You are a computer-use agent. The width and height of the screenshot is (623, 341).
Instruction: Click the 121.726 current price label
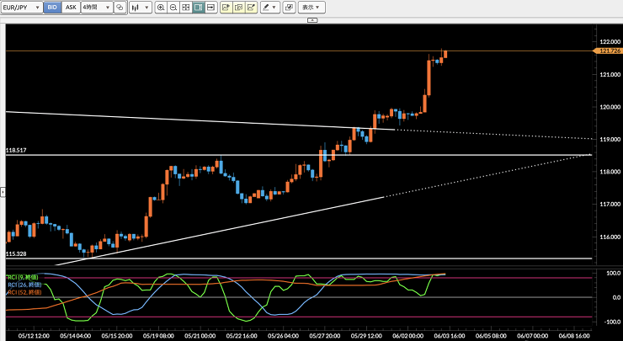pos(608,51)
